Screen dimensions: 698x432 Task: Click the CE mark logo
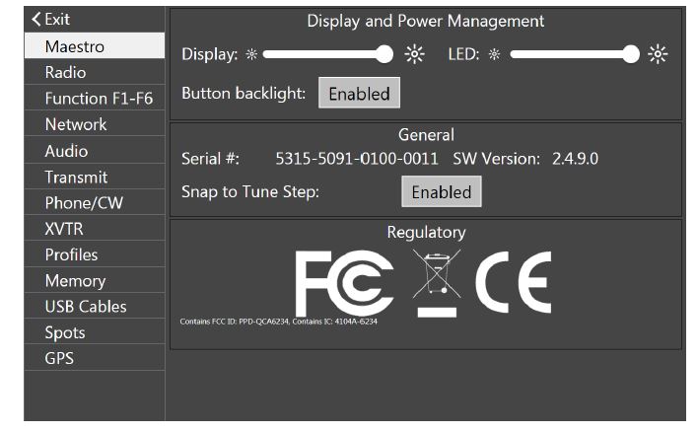(x=514, y=282)
